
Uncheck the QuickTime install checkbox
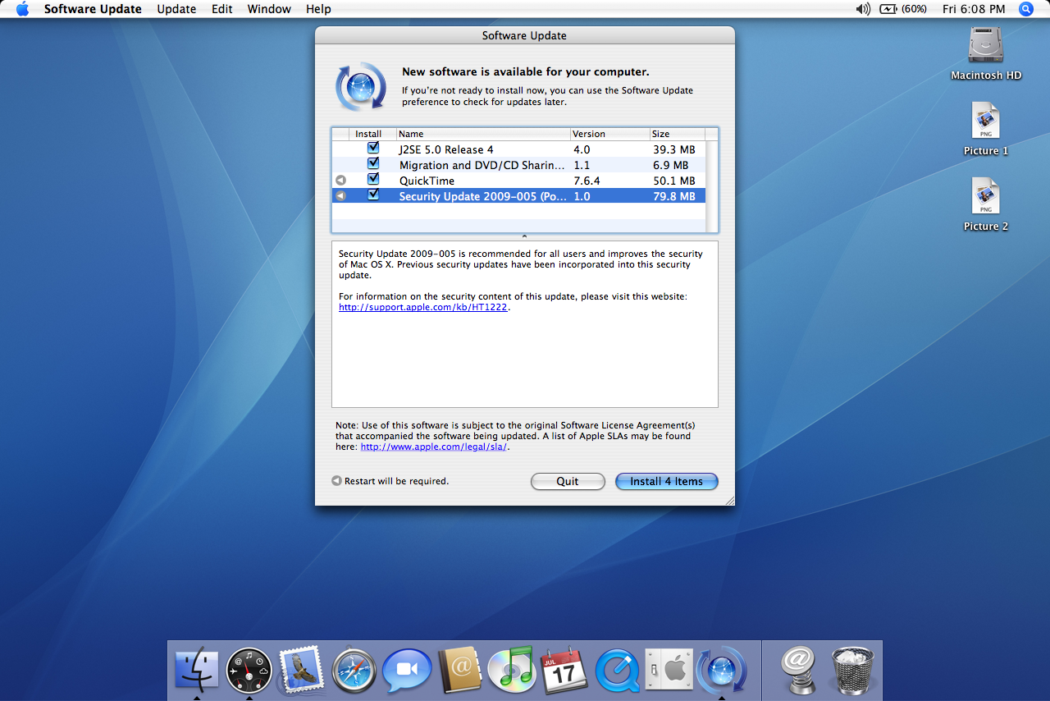click(373, 180)
